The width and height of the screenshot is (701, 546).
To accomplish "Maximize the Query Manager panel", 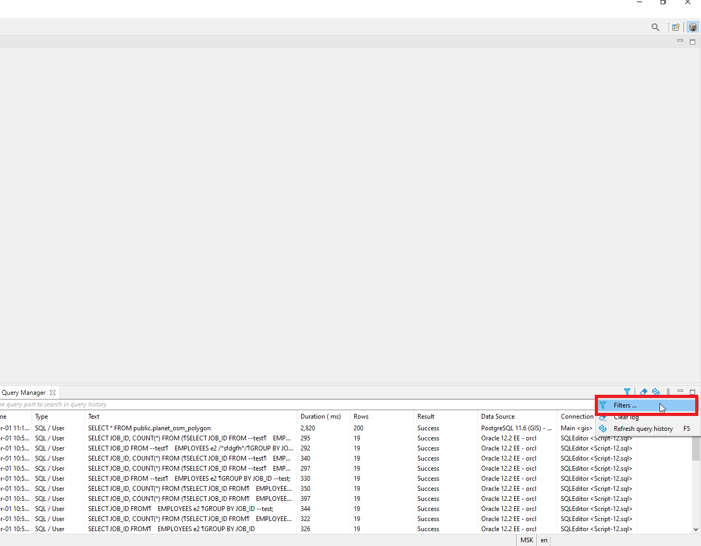I will click(x=692, y=391).
